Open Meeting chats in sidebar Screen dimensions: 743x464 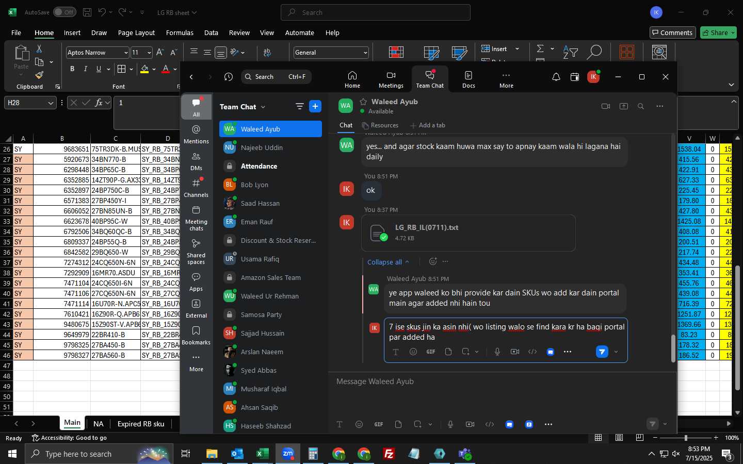(x=196, y=218)
